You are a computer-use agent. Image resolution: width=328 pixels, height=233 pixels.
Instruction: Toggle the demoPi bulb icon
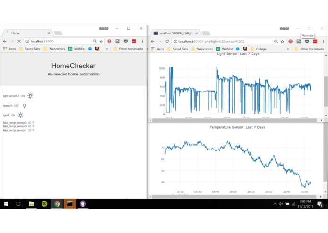(x=25, y=106)
